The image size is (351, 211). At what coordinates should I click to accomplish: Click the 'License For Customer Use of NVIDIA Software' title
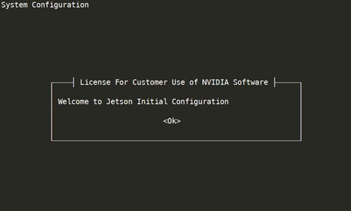click(174, 82)
